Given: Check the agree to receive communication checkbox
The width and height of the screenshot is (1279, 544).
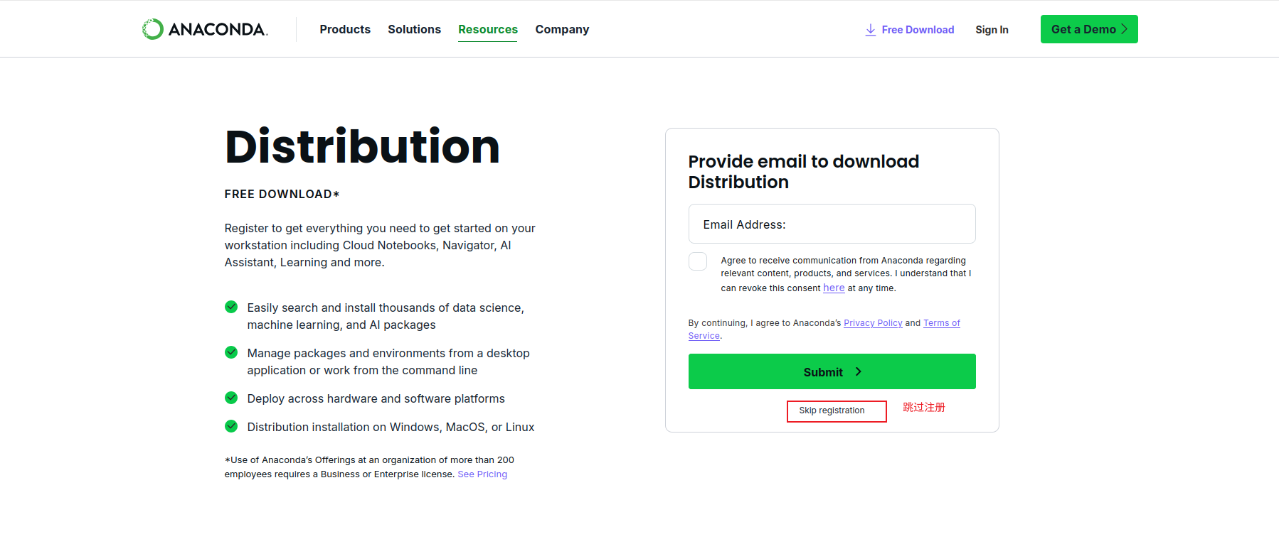Looking at the screenshot, I should click(x=698, y=261).
